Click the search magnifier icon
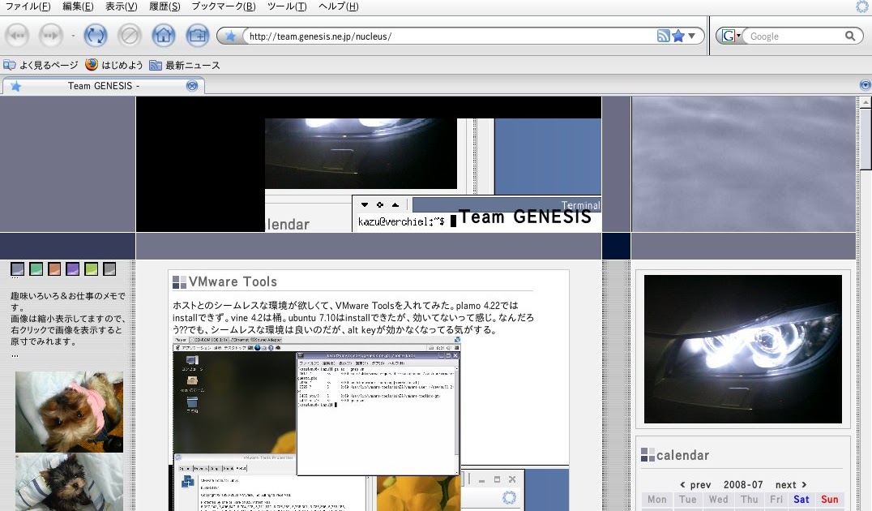872x511 pixels. [850, 36]
